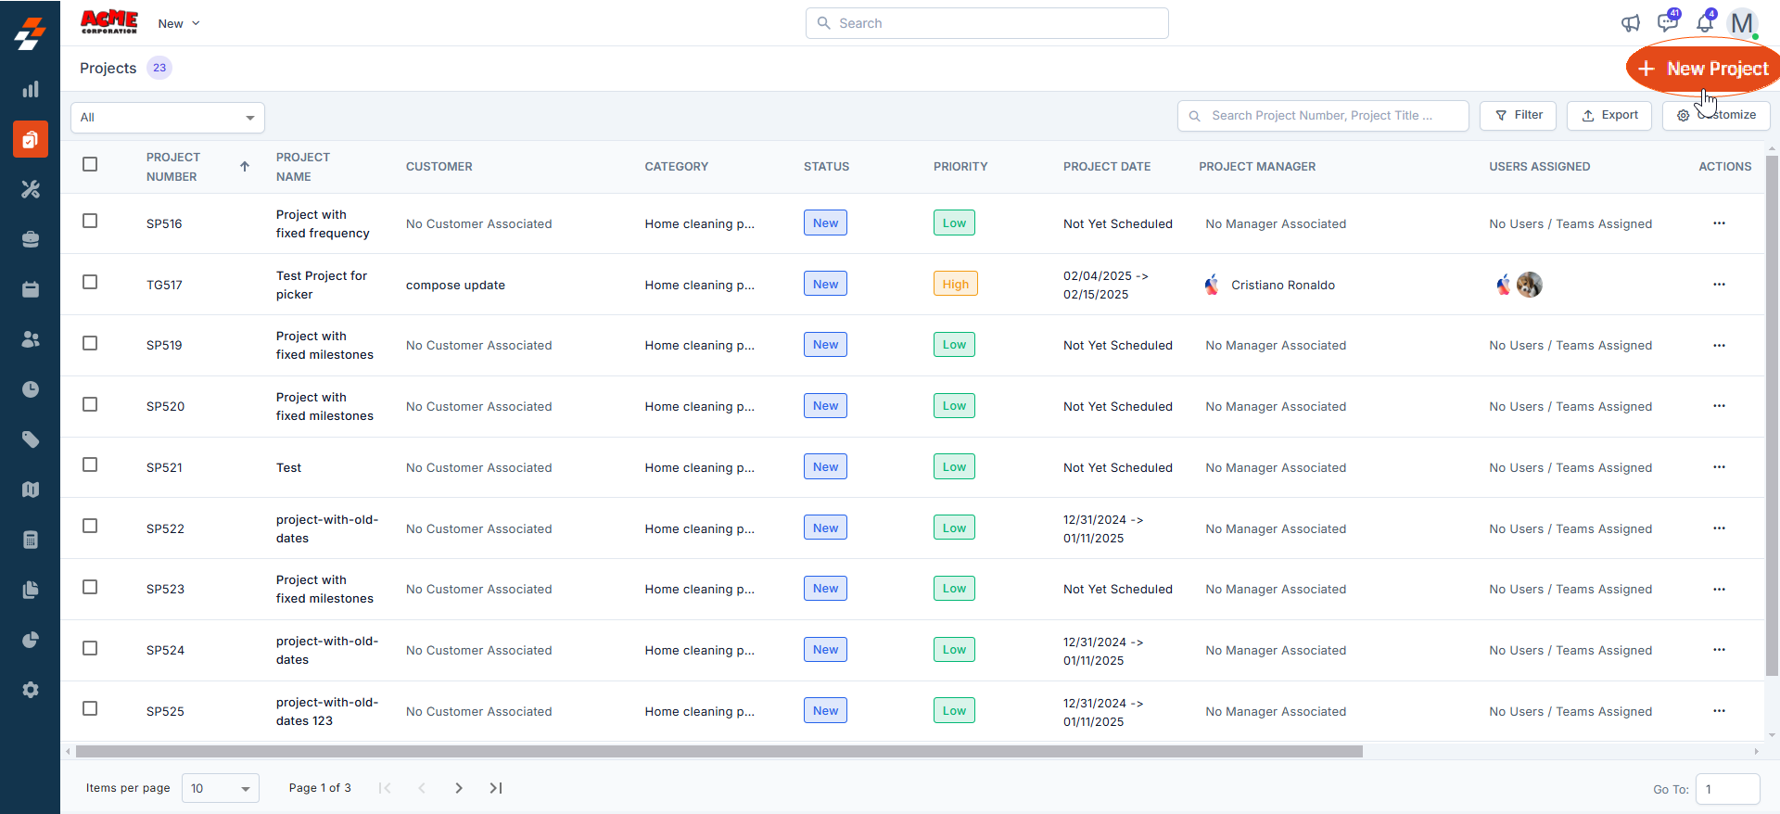
Task: Open the calendar icon in sidebar
Action: (31, 289)
